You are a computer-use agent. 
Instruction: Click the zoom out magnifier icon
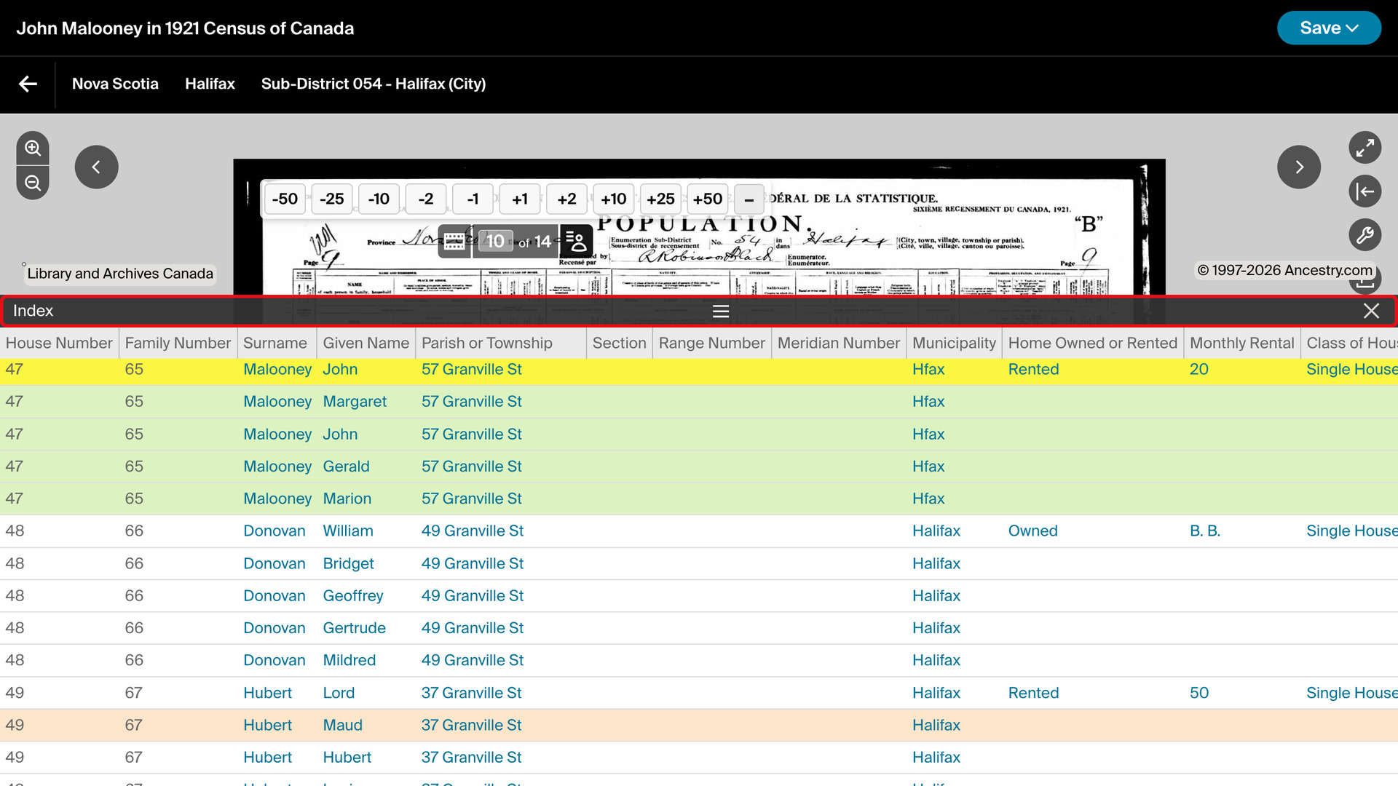[x=33, y=183]
